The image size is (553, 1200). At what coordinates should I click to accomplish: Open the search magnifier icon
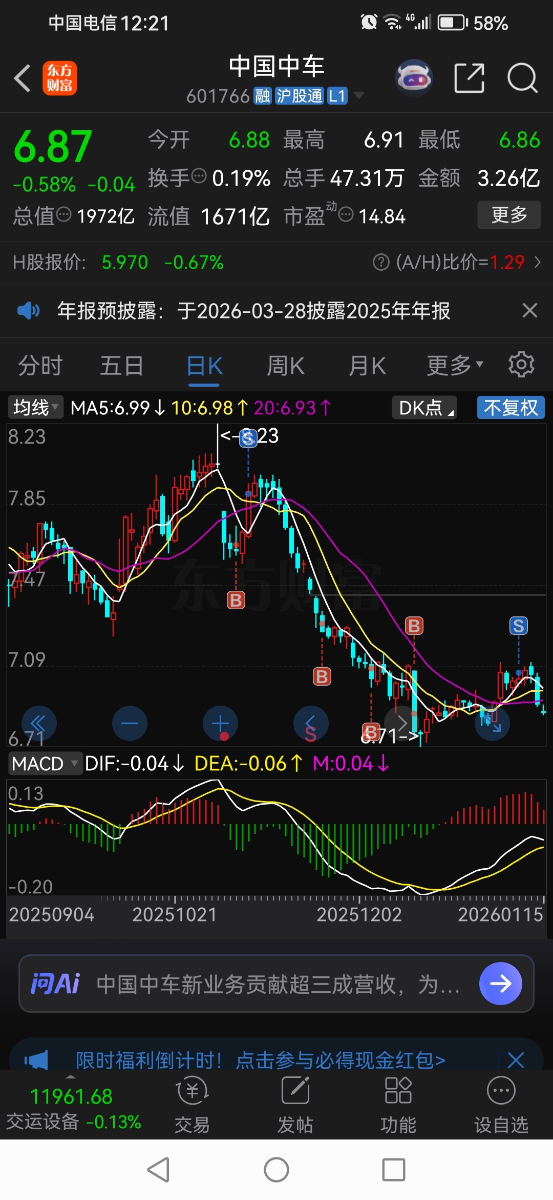tap(522, 78)
